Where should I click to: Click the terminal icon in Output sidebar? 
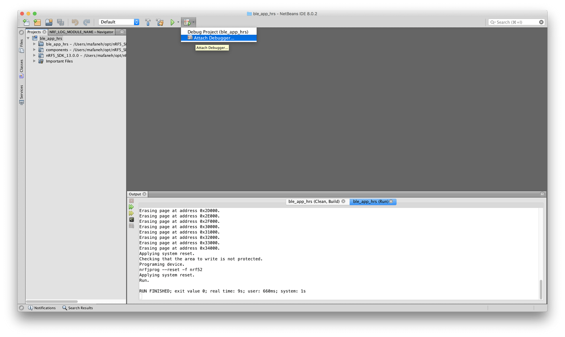[132, 220]
